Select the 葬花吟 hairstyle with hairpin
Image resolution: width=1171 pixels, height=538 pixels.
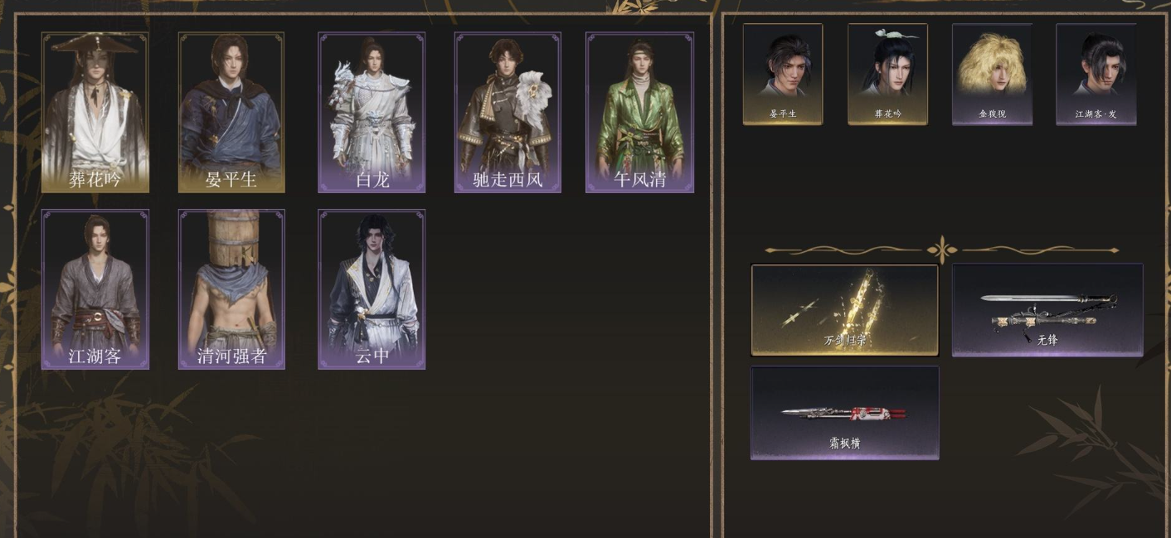pyautogui.click(x=887, y=75)
